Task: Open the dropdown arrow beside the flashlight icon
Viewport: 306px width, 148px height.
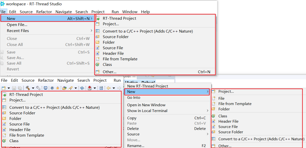Action: click(76, 88)
